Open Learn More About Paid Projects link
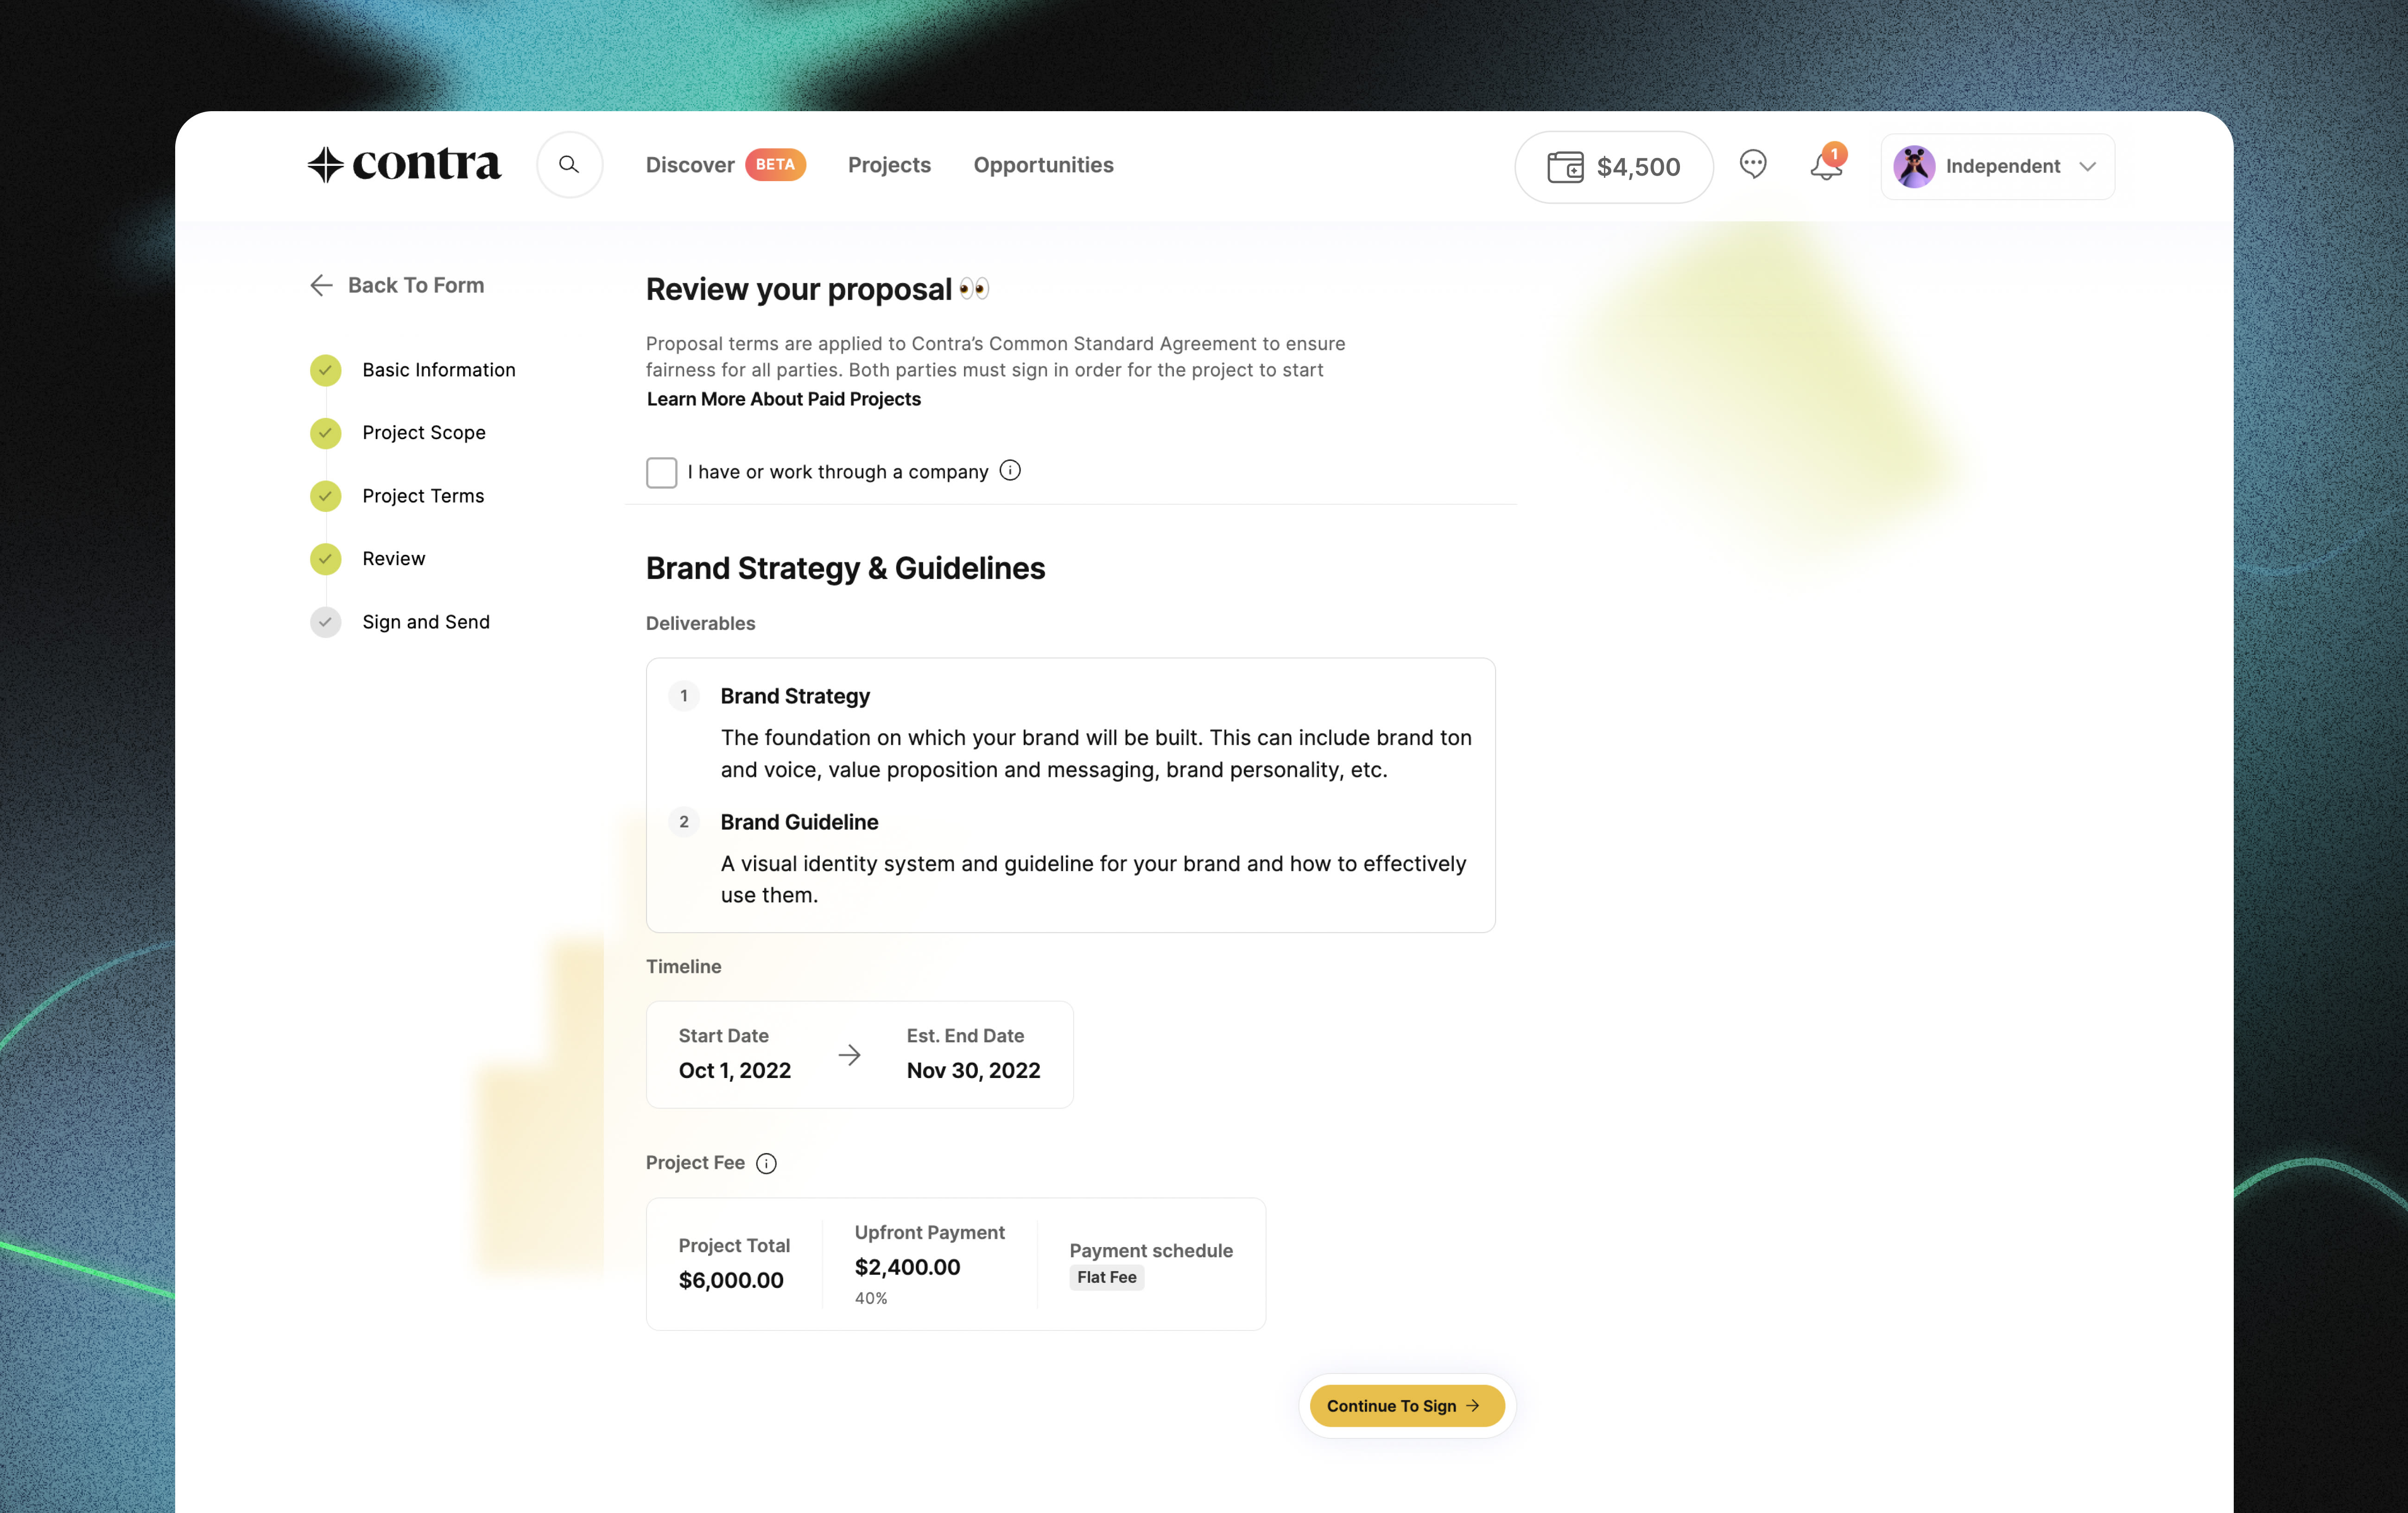The width and height of the screenshot is (2408, 1513). point(783,399)
